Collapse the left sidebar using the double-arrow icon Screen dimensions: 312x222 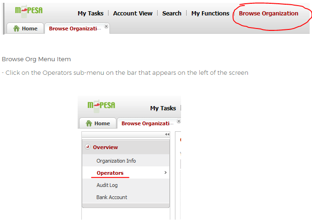tap(167, 135)
